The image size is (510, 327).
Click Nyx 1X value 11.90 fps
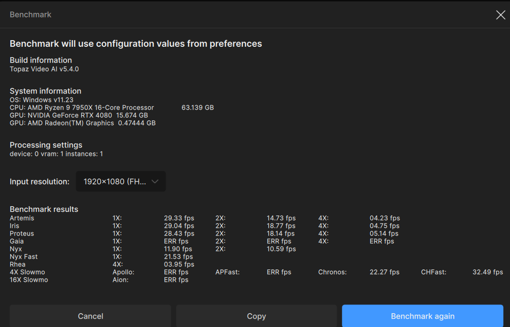tap(178, 249)
